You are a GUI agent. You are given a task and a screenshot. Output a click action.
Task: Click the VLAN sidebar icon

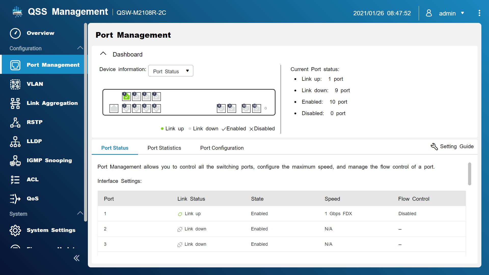(15, 84)
